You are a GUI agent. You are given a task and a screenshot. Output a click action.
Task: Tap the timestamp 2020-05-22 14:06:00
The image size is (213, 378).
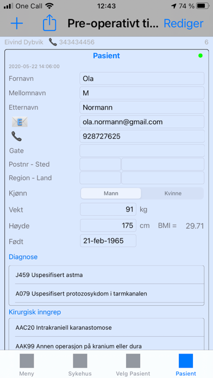(x=34, y=67)
